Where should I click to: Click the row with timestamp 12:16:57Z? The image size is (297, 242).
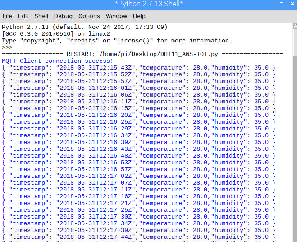point(139,169)
